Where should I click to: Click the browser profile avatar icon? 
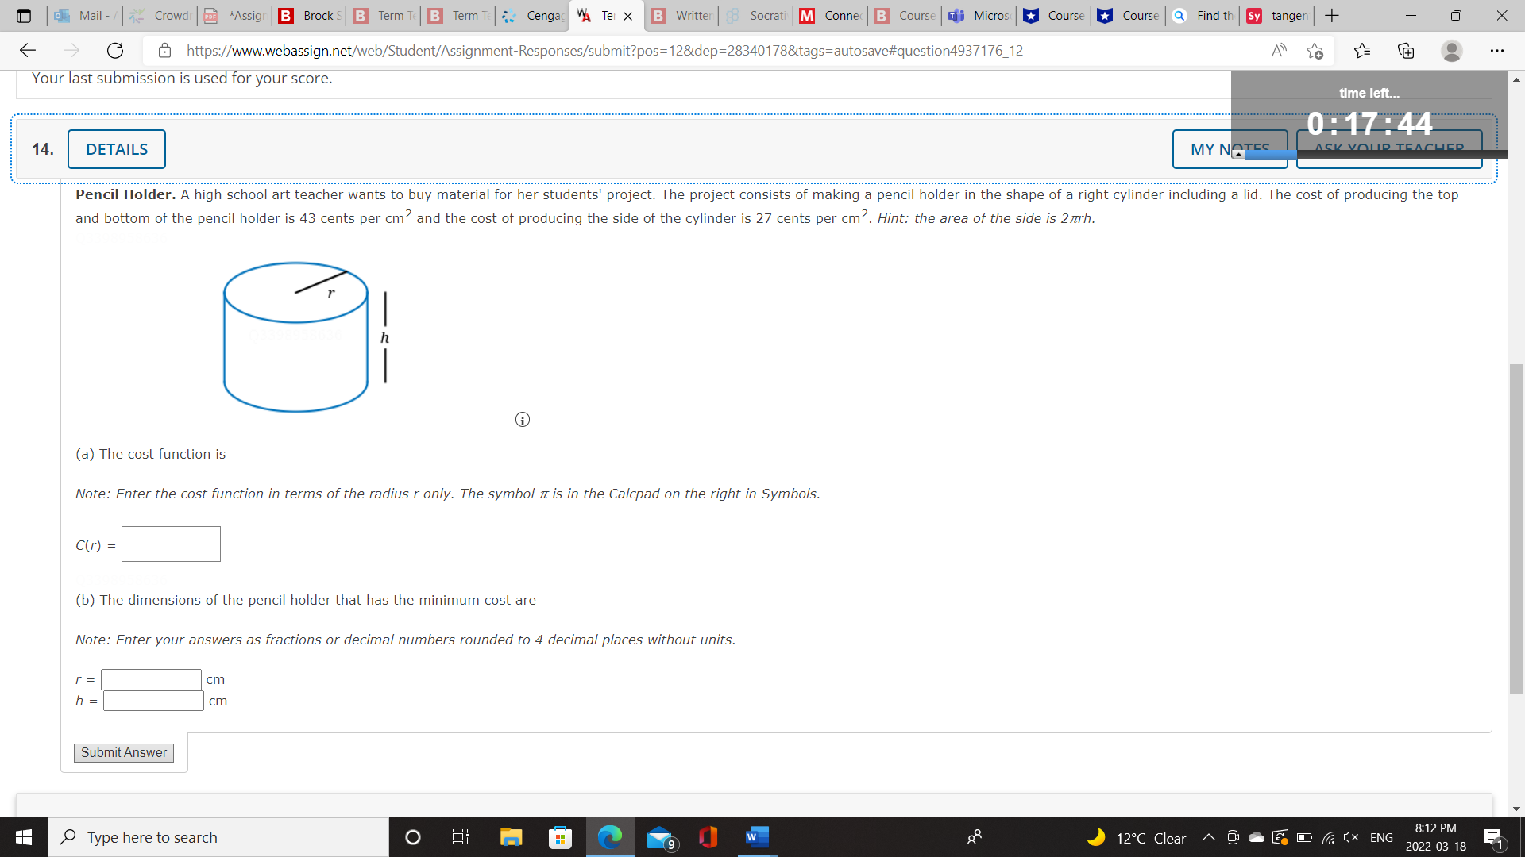coord(1452,50)
